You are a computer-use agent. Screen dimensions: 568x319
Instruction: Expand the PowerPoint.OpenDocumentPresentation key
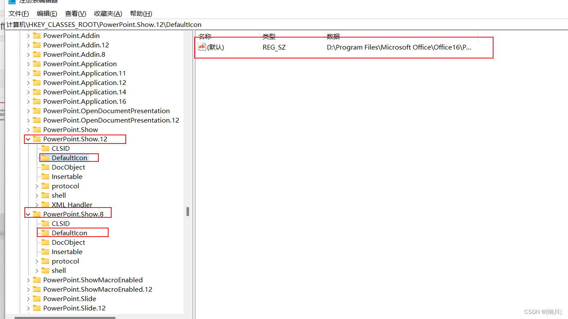click(28, 111)
